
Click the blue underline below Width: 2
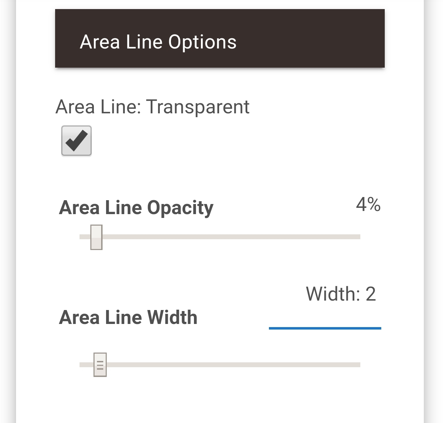pyautogui.click(x=325, y=328)
